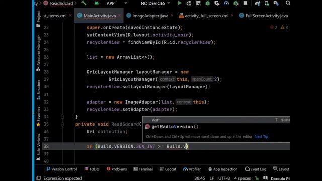The image size is (322, 181).
Task: Click the Darcula theme indicator in status bar
Action: (280, 179)
